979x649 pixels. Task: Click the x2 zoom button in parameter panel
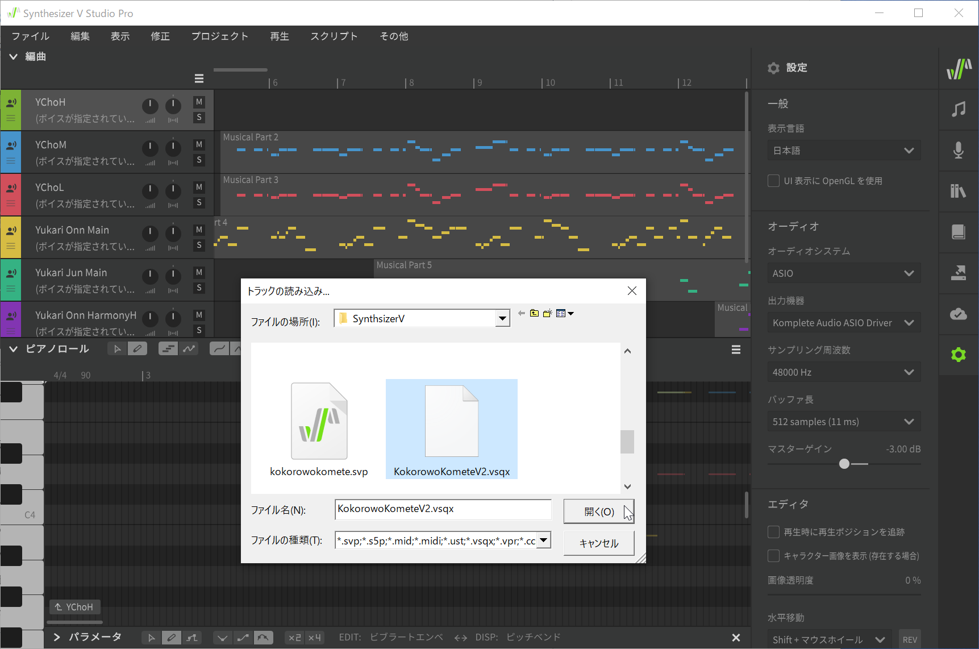point(295,638)
